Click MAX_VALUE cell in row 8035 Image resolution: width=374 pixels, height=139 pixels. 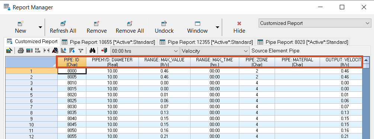click(164, 113)
